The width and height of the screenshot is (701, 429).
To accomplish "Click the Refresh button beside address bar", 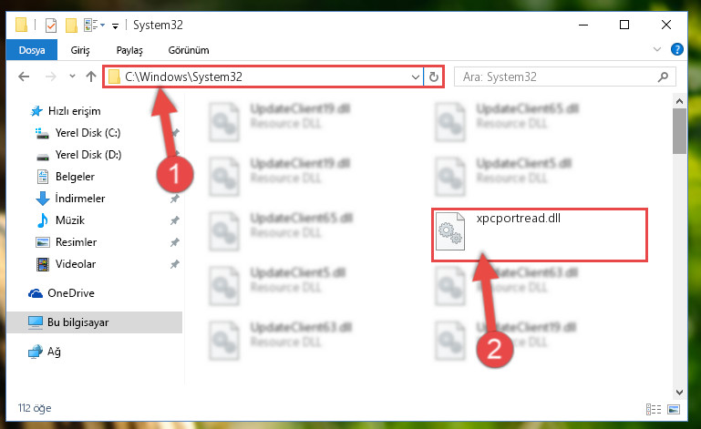I will [433, 77].
